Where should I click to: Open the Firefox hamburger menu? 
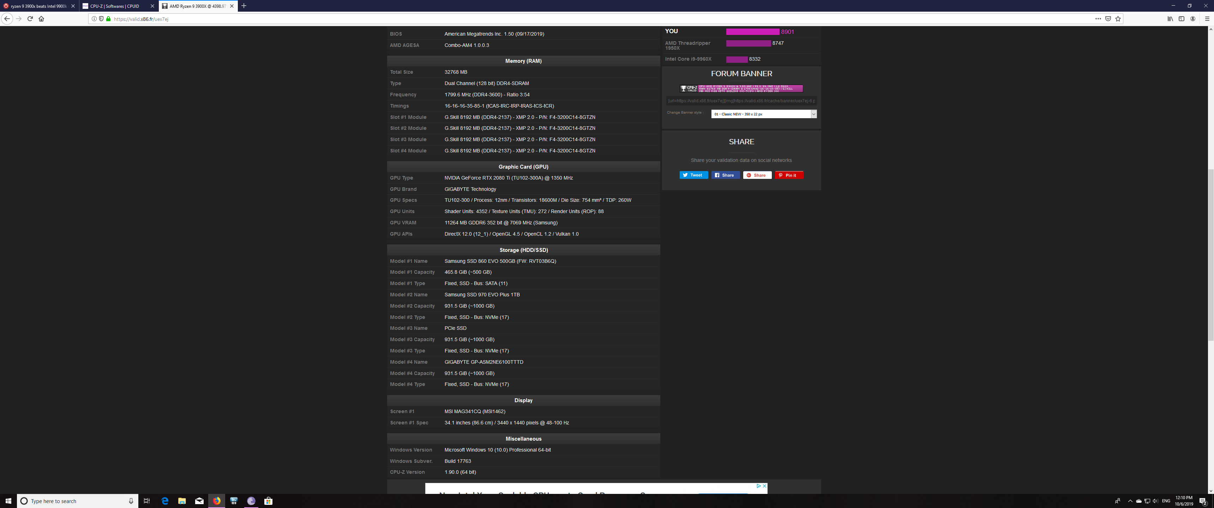point(1207,19)
